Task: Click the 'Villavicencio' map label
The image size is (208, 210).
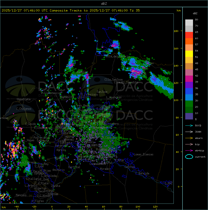Action: [x=50, y=93]
